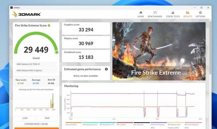
Task: Click the Monitoring heading
Action: tap(71, 86)
